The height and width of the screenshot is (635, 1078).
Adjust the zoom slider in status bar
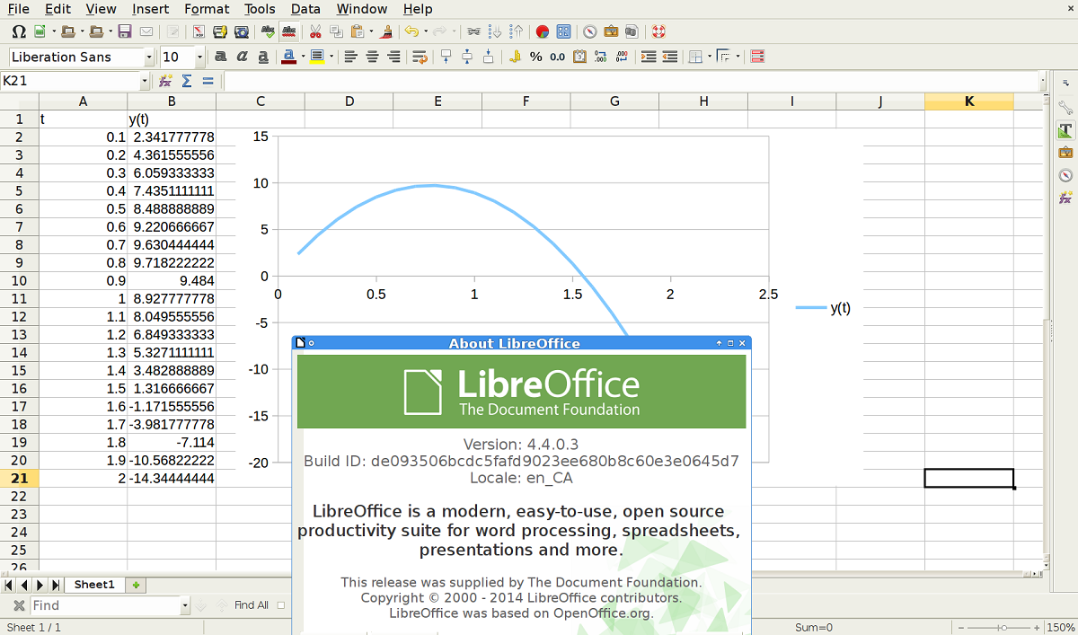[x=1003, y=628]
